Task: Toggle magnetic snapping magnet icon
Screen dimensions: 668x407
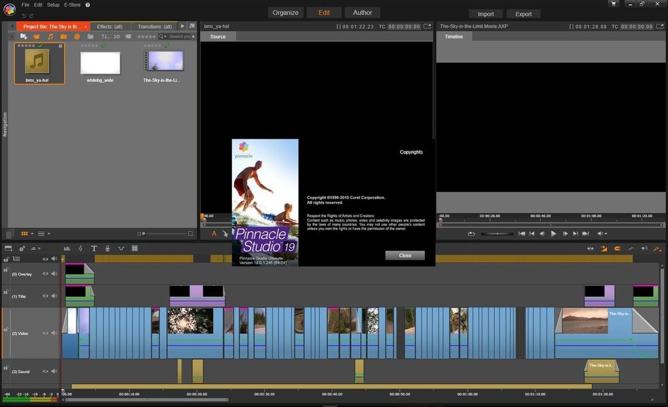Action: pos(618,248)
